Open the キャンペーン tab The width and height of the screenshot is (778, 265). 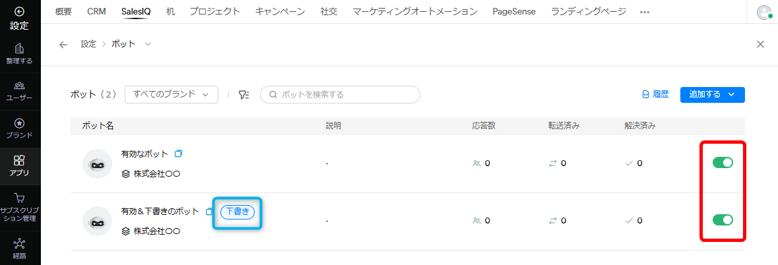click(280, 11)
